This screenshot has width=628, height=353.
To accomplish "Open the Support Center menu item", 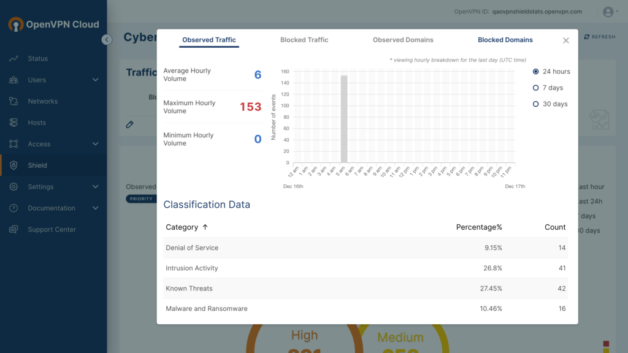I will tap(53, 229).
